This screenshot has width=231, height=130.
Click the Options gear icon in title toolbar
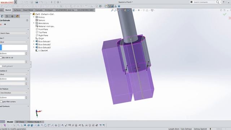tap(58, 2)
